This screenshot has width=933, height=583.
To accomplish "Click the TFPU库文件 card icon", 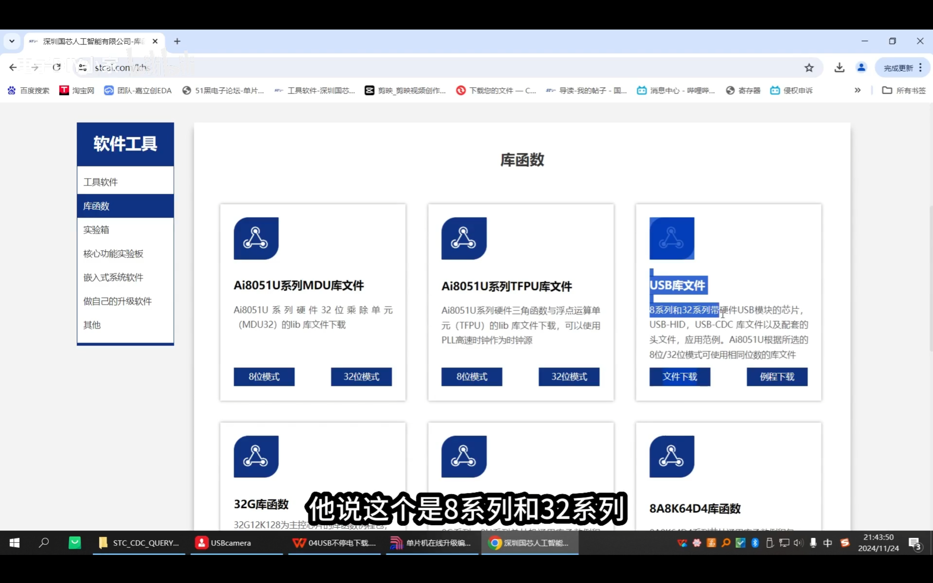I will click(x=464, y=238).
